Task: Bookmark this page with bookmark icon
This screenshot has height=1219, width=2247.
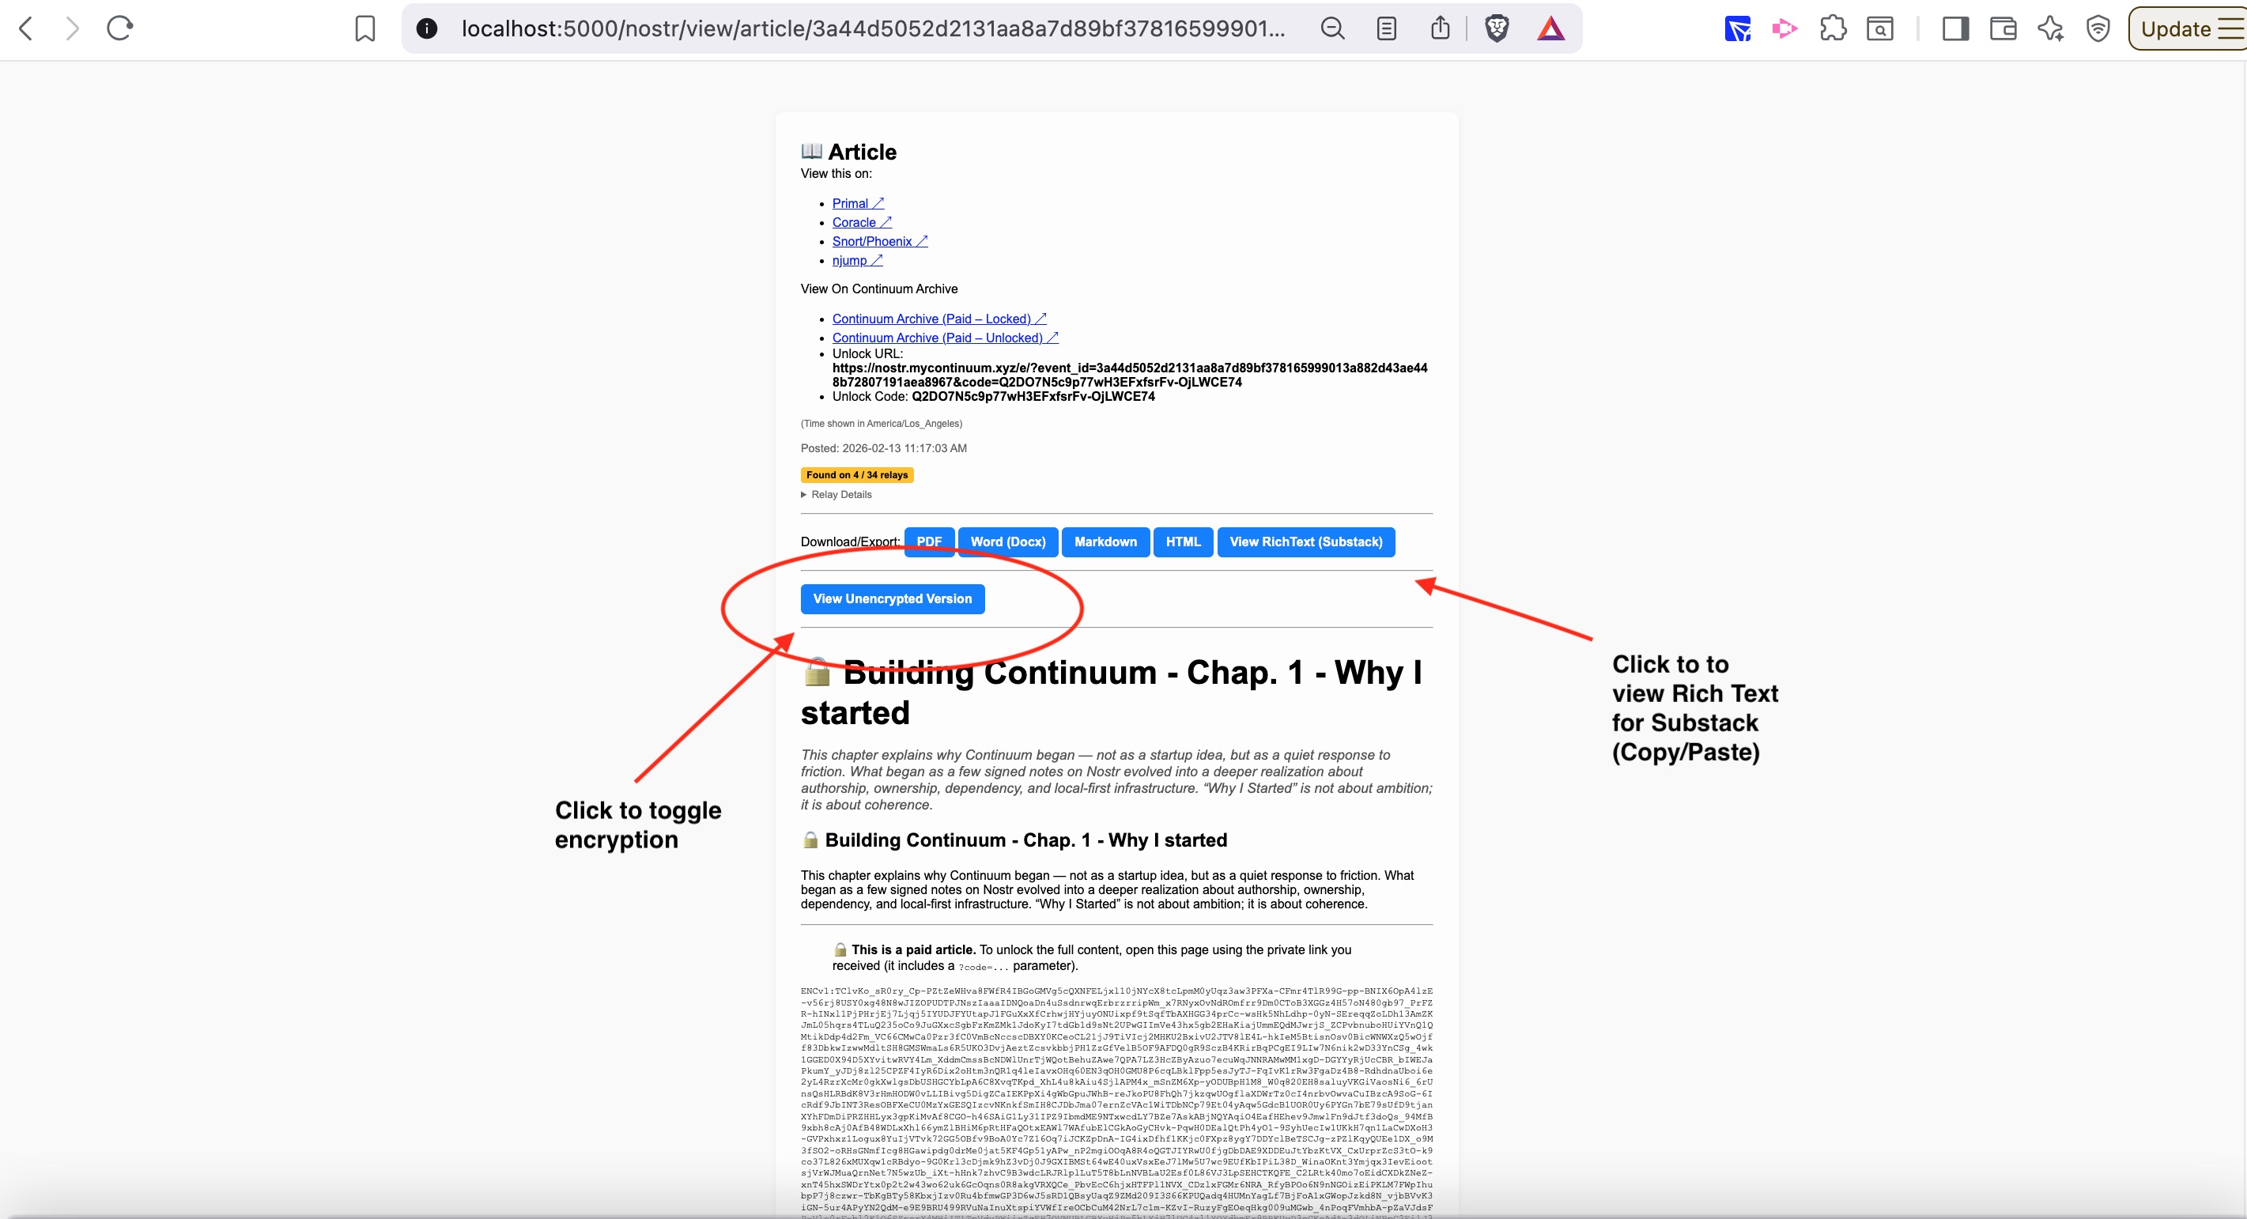Action: (x=364, y=28)
